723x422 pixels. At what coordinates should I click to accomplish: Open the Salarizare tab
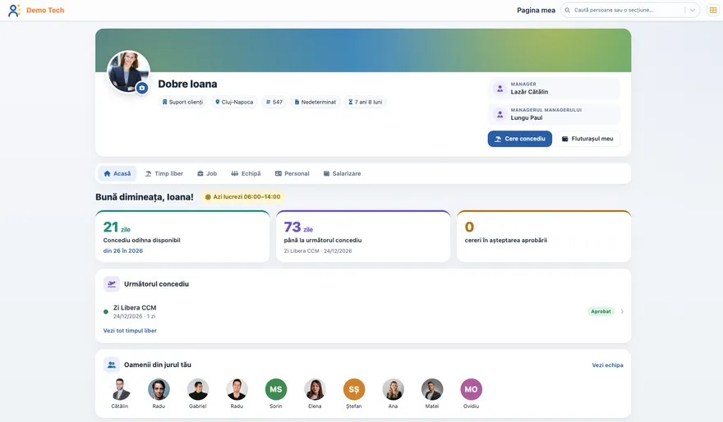click(x=342, y=174)
